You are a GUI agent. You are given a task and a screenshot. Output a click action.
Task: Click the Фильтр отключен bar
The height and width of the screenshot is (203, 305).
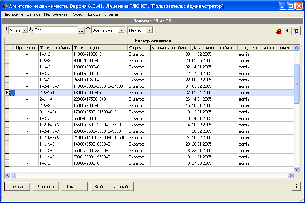click(x=152, y=41)
